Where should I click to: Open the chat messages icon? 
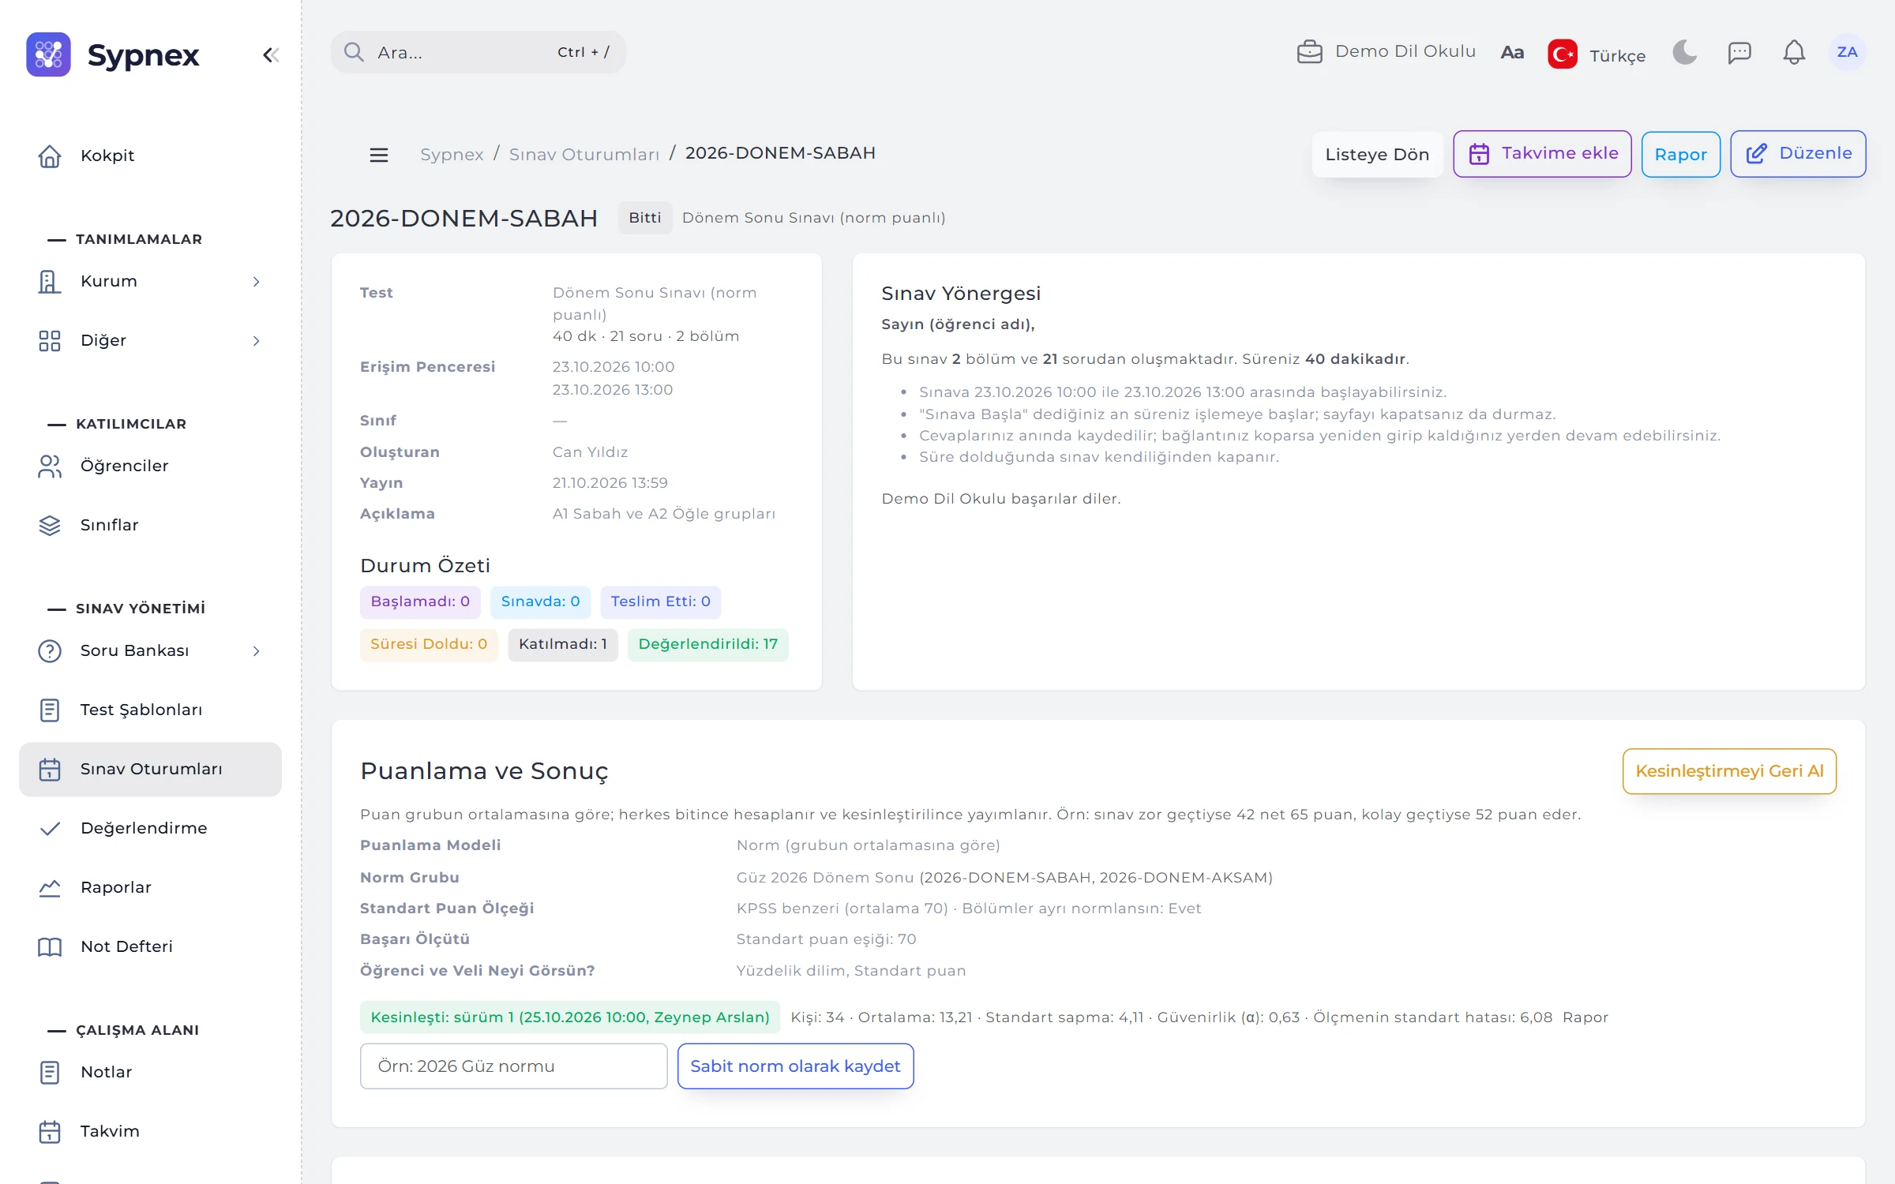(x=1739, y=53)
